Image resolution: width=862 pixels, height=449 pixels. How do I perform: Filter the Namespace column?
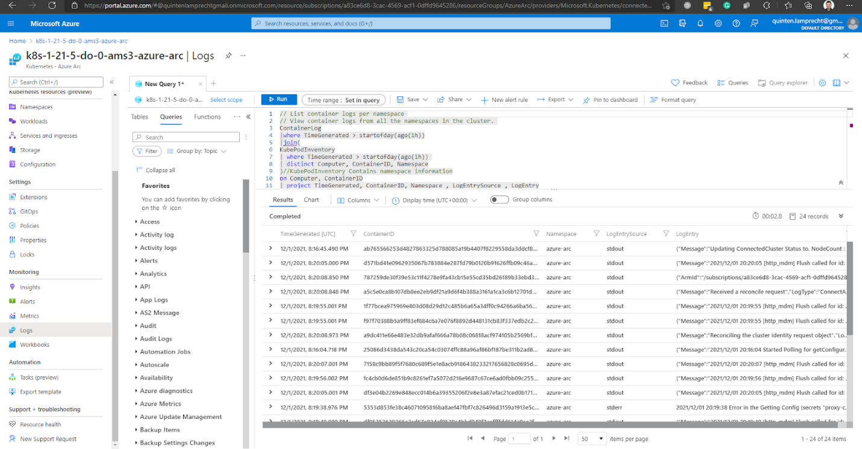pyautogui.click(x=596, y=234)
